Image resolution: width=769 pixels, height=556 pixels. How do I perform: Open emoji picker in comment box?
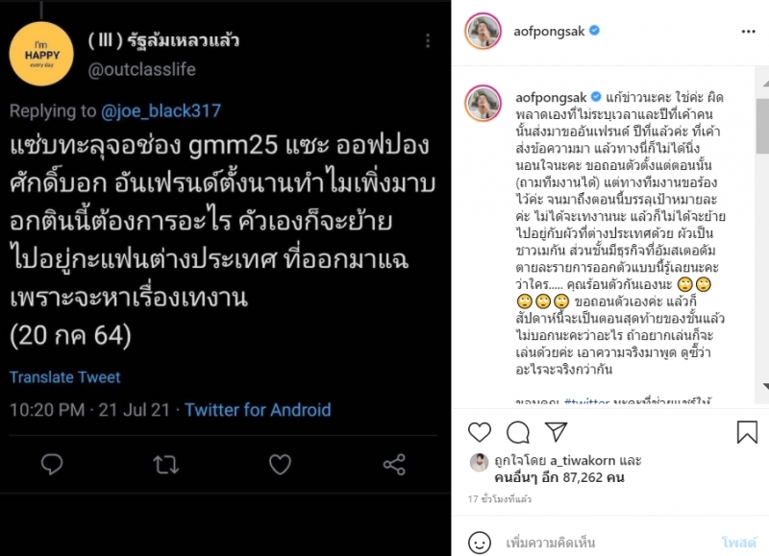click(480, 542)
